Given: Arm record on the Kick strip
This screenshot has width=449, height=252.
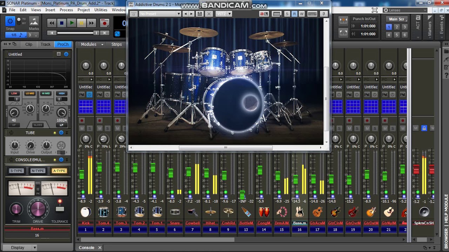Looking at the screenshot, I should (x=82, y=121).
